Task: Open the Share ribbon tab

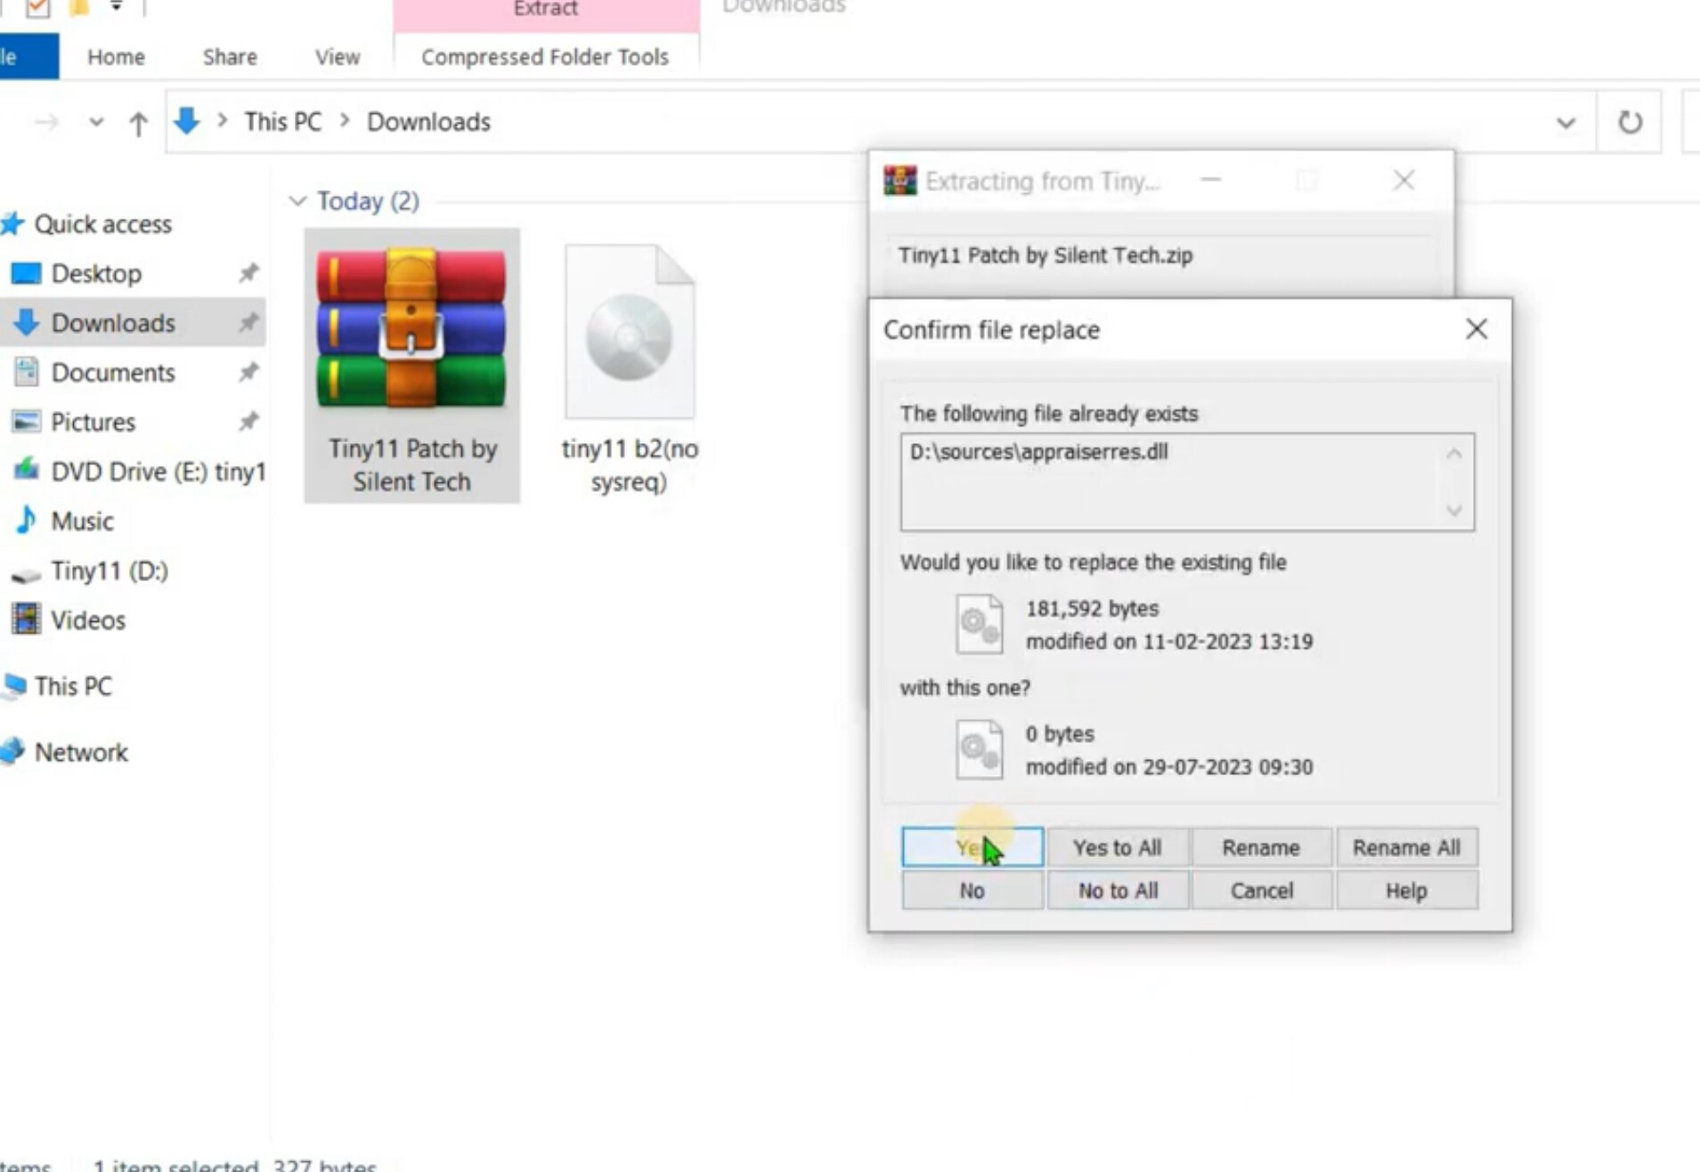Action: pyautogui.click(x=230, y=57)
